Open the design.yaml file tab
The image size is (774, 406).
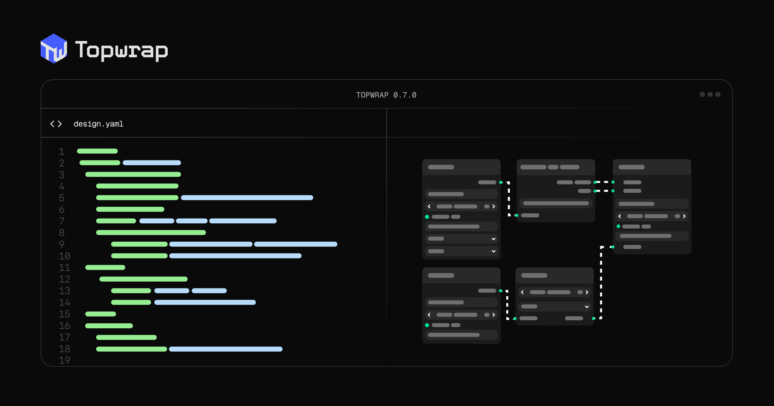click(98, 124)
